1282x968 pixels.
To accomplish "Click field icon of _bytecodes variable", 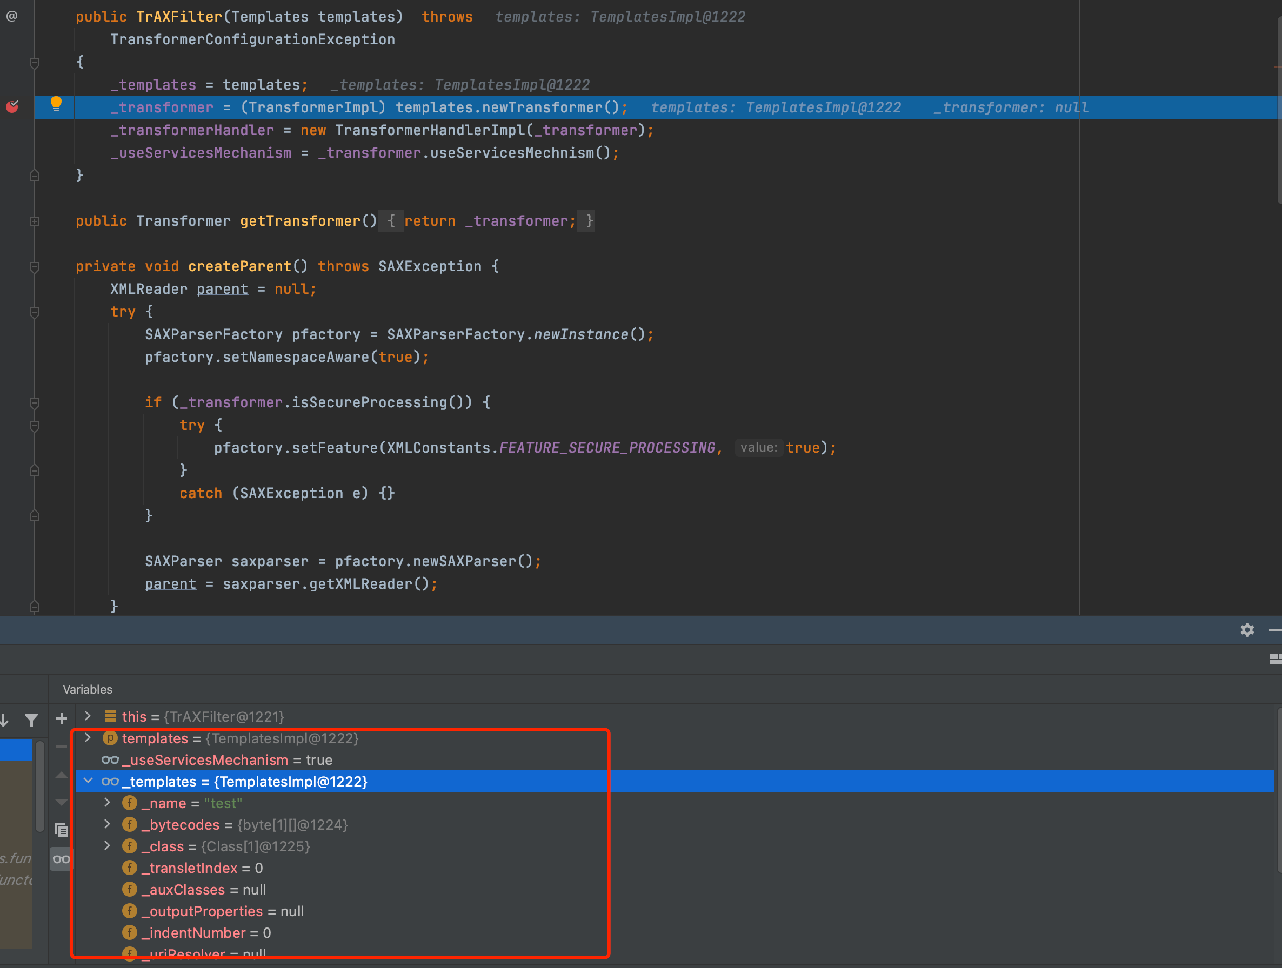I will [130, 825].
